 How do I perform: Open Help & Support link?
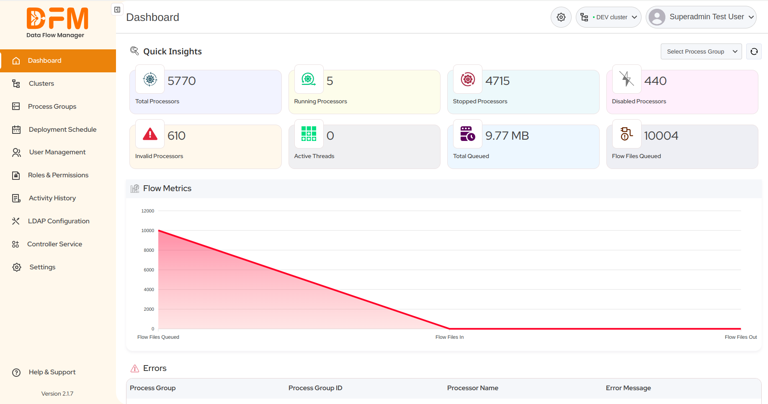(52, 372)
